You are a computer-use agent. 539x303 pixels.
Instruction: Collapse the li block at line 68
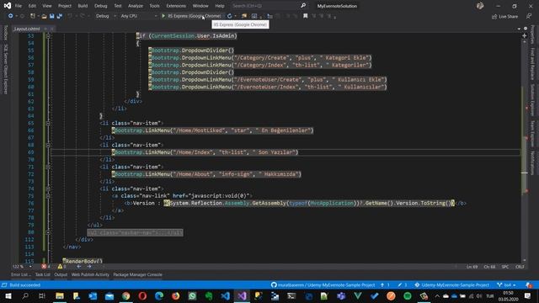click(x=48, y=145)
